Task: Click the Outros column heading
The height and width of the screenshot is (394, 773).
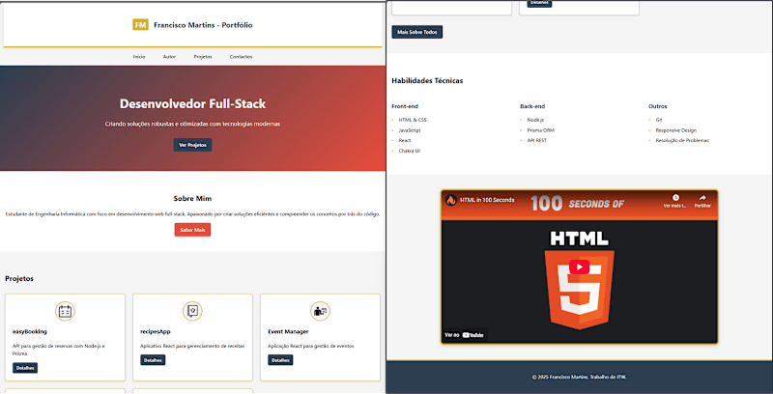Action: [x=658, y=106]
